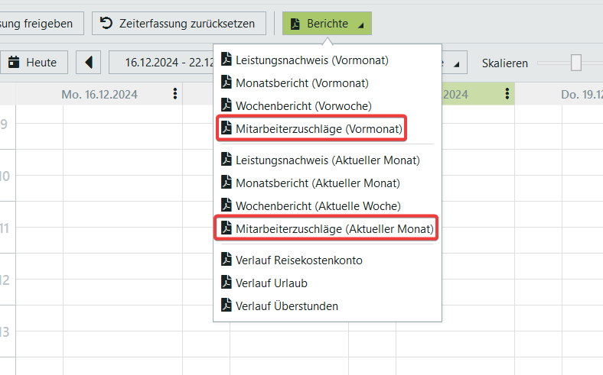Click the Mo. 16.12.2024 column header
Viewport: 603px width, 375px height.
pos(99,95)
